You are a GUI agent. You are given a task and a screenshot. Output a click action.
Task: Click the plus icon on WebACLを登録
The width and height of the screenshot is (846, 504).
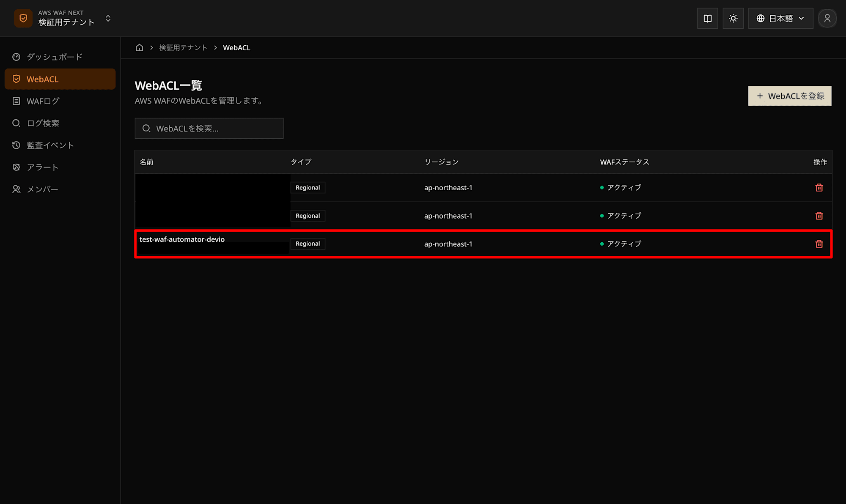pos(760,96)
